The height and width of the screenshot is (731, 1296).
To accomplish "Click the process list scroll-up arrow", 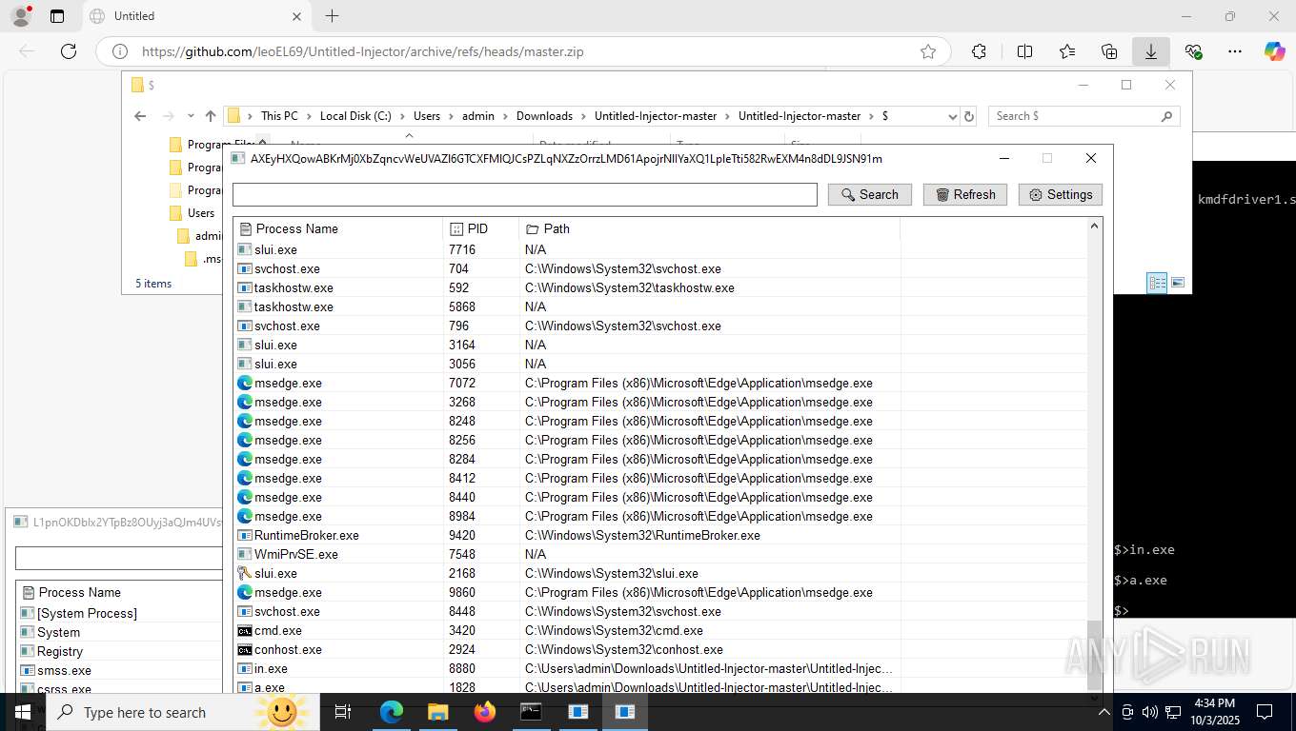I will coord(1095,226).
